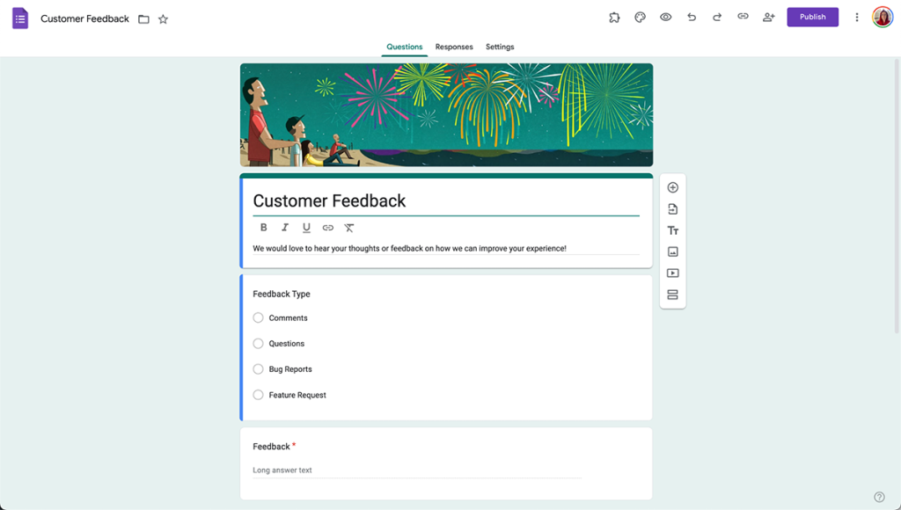901x510 pixels.
Task: Add a new section to the form
Action: (x=672, y=294)
